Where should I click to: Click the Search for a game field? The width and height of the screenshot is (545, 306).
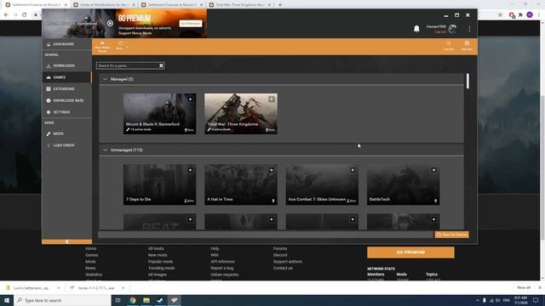pos(127,65)
